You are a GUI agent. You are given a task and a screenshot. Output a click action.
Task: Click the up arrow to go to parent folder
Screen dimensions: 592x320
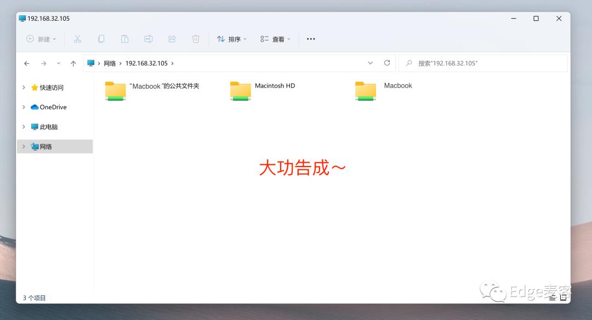(x=73, y=63)
